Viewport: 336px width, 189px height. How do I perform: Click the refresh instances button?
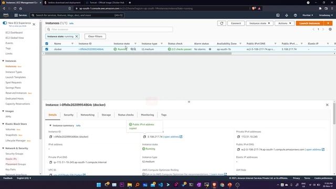pyautogui.click(x=222, y=23)
